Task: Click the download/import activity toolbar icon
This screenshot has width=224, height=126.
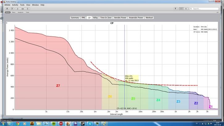Action: coord(7,9)
